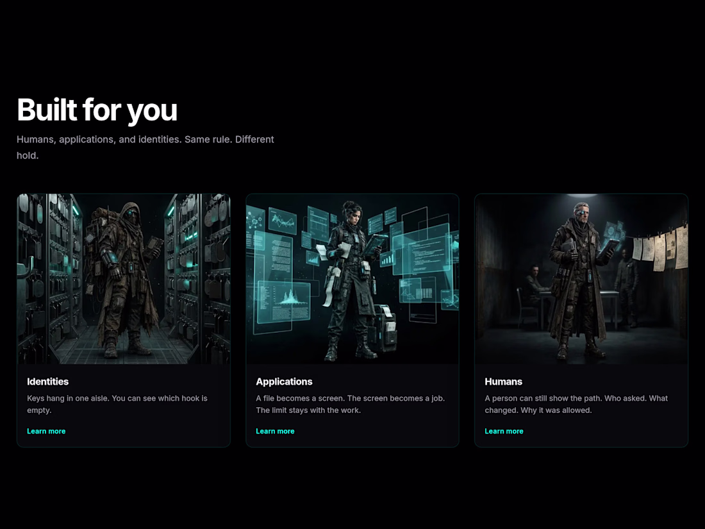Click the Identities card title
This screenshot has height=529, width=705.
click(47, 382)
